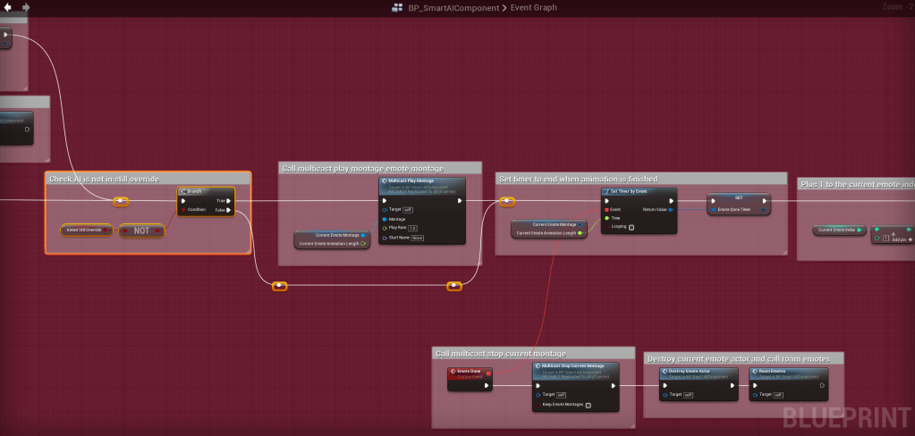Click the Set Timer by Event function icon
This screenshot has width=915, height=436.
click(606, 191)
